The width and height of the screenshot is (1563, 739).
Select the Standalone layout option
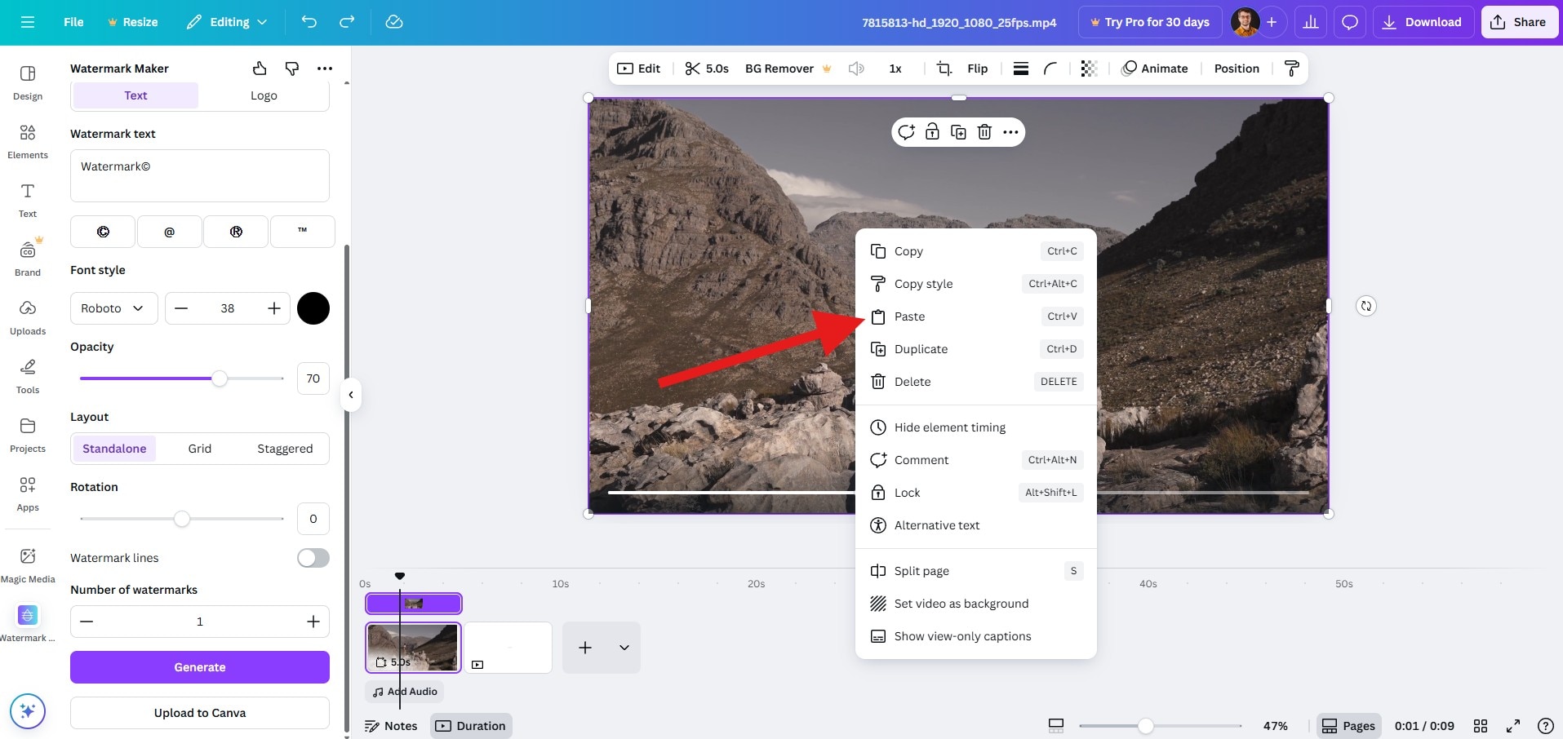[114, 449]
